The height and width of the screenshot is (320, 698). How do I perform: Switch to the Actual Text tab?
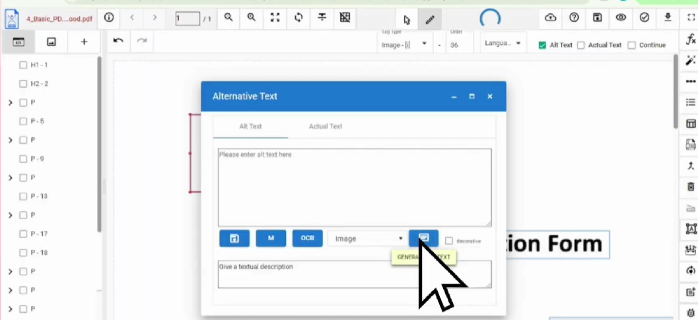[x=326, y=126]
